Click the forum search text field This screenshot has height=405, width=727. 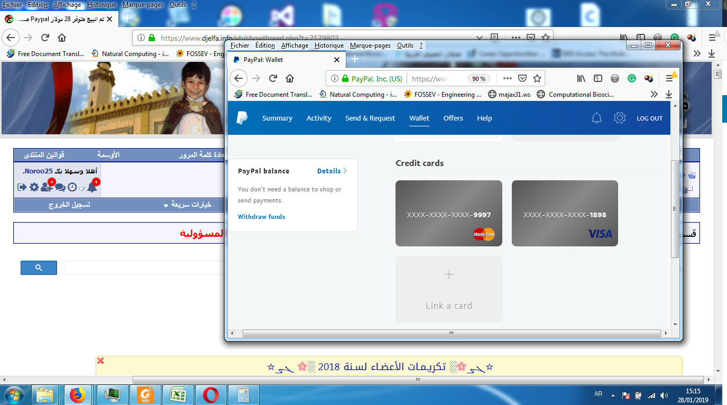(144, 268)
